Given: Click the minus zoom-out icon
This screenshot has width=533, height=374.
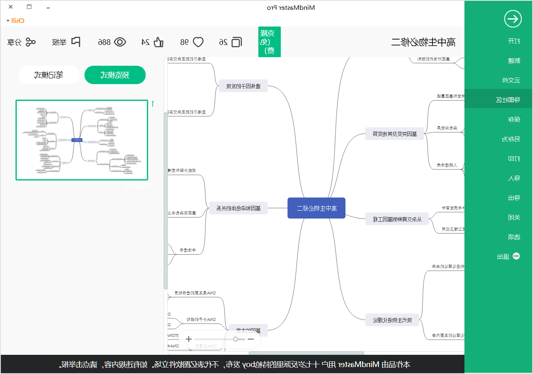Looking at the screenshot, I should point(251,339).
